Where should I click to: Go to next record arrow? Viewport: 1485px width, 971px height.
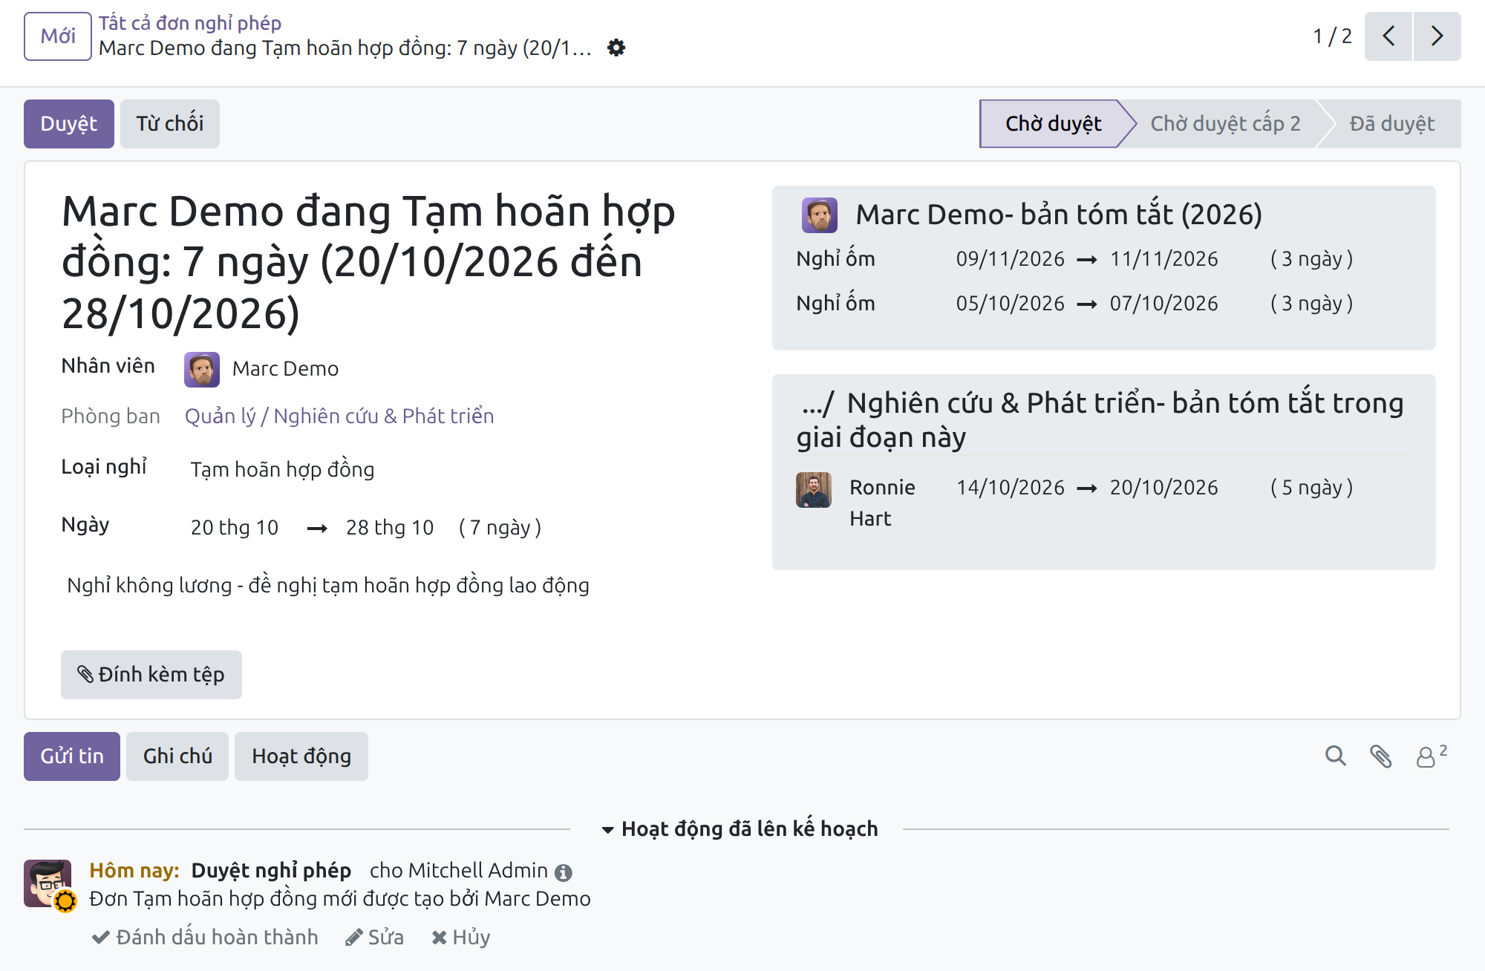(1437, 36)
